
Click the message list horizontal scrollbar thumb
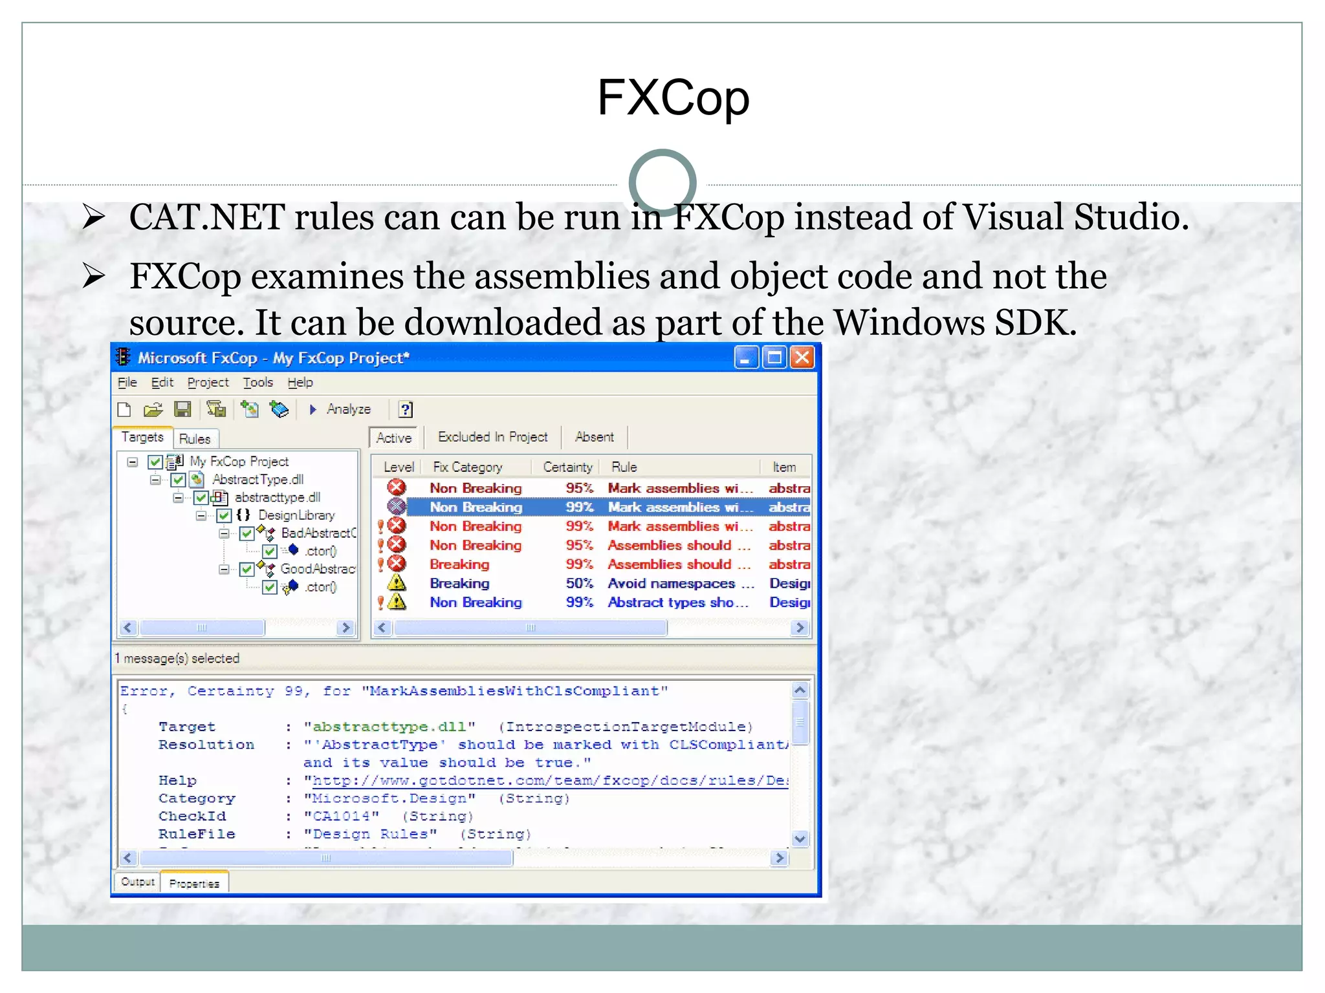[x=531, y=628]
